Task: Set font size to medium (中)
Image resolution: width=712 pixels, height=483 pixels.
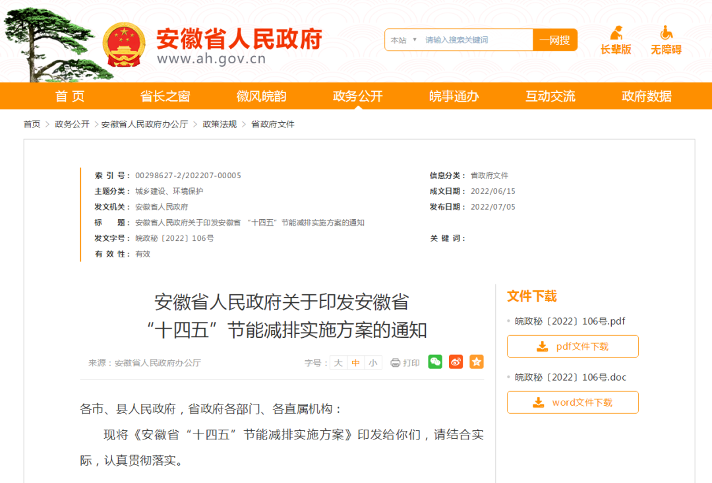Action: [356, 363]
